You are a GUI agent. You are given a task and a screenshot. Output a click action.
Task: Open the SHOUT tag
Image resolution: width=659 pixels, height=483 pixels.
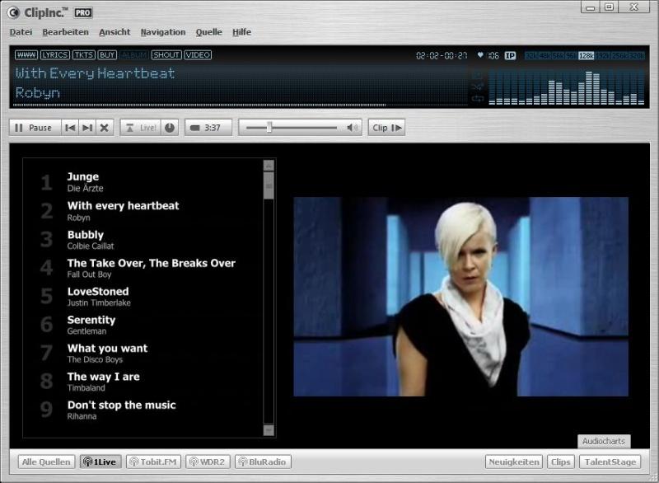[166, 55]
